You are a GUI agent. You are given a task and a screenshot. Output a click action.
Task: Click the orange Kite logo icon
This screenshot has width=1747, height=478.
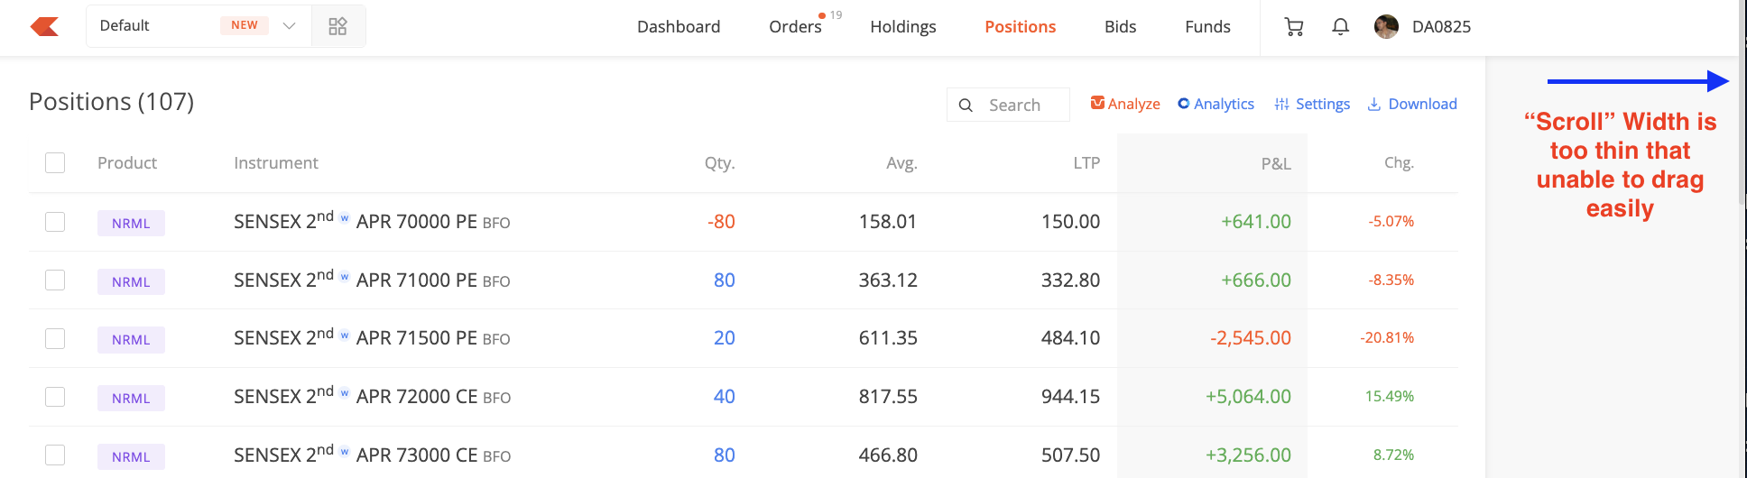click(x=44, y=27)
